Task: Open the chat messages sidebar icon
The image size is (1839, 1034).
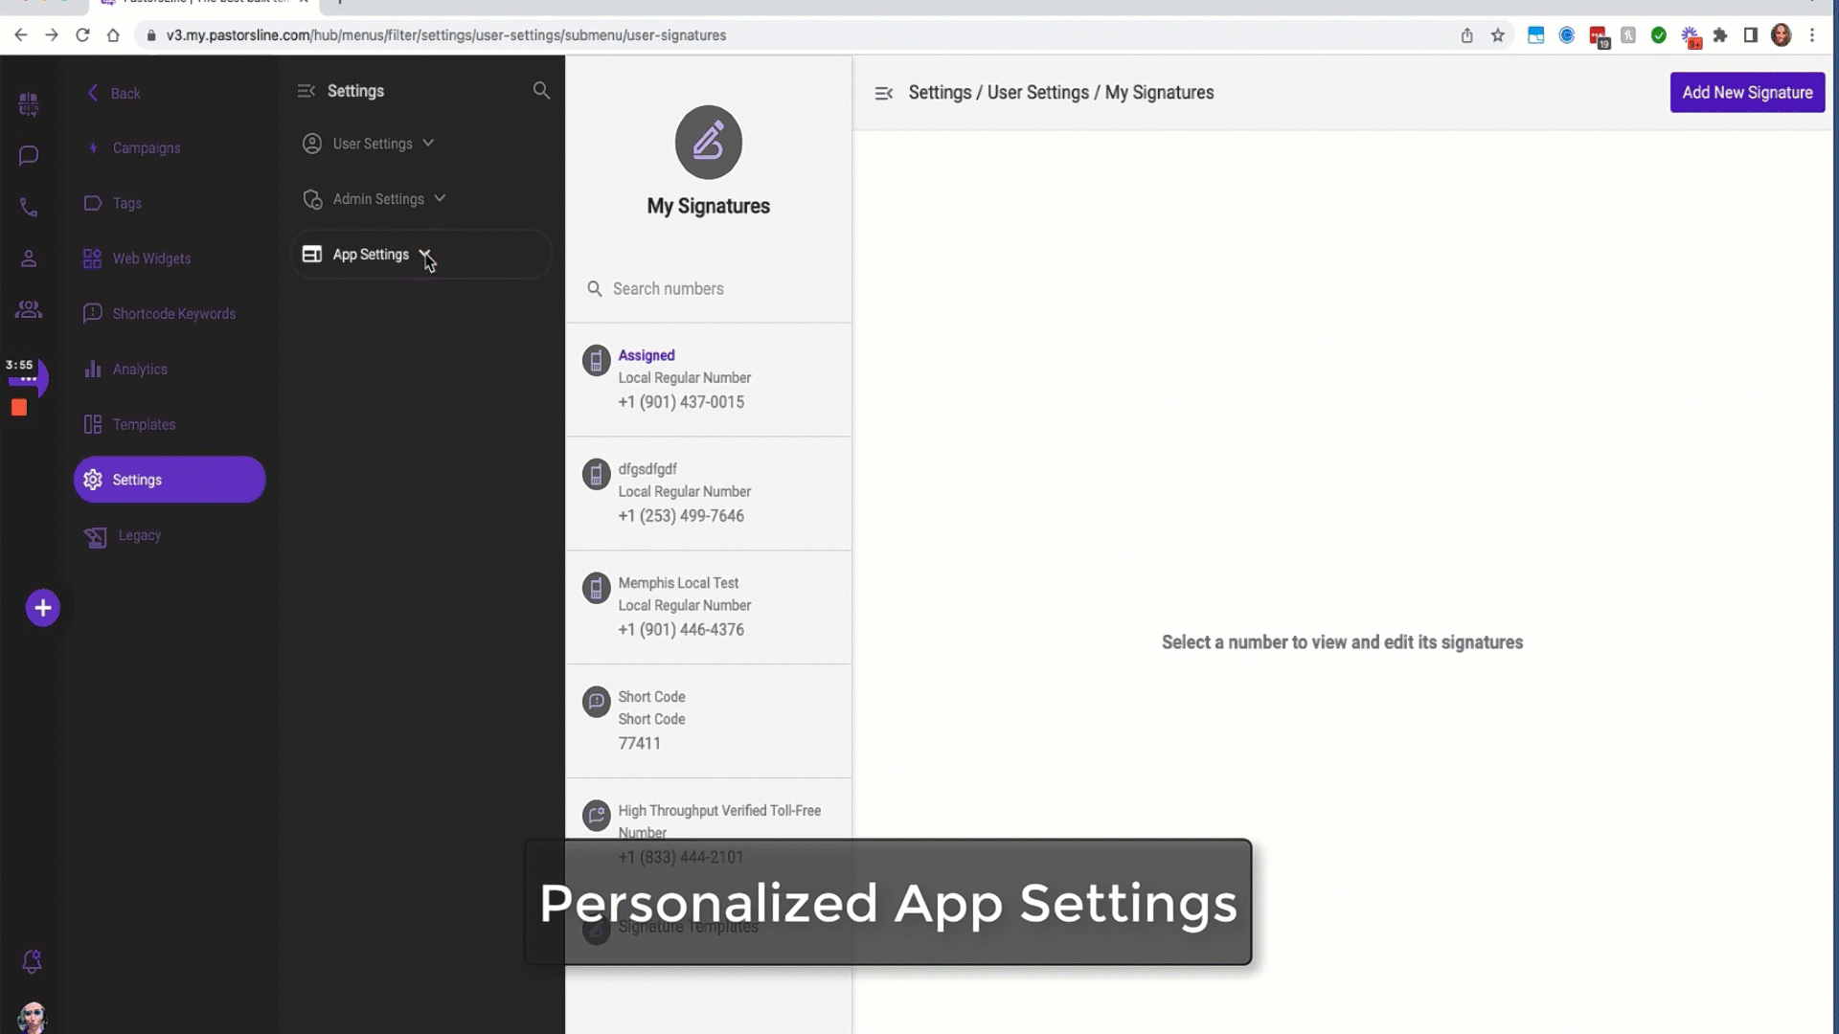Action: [29, 155]
